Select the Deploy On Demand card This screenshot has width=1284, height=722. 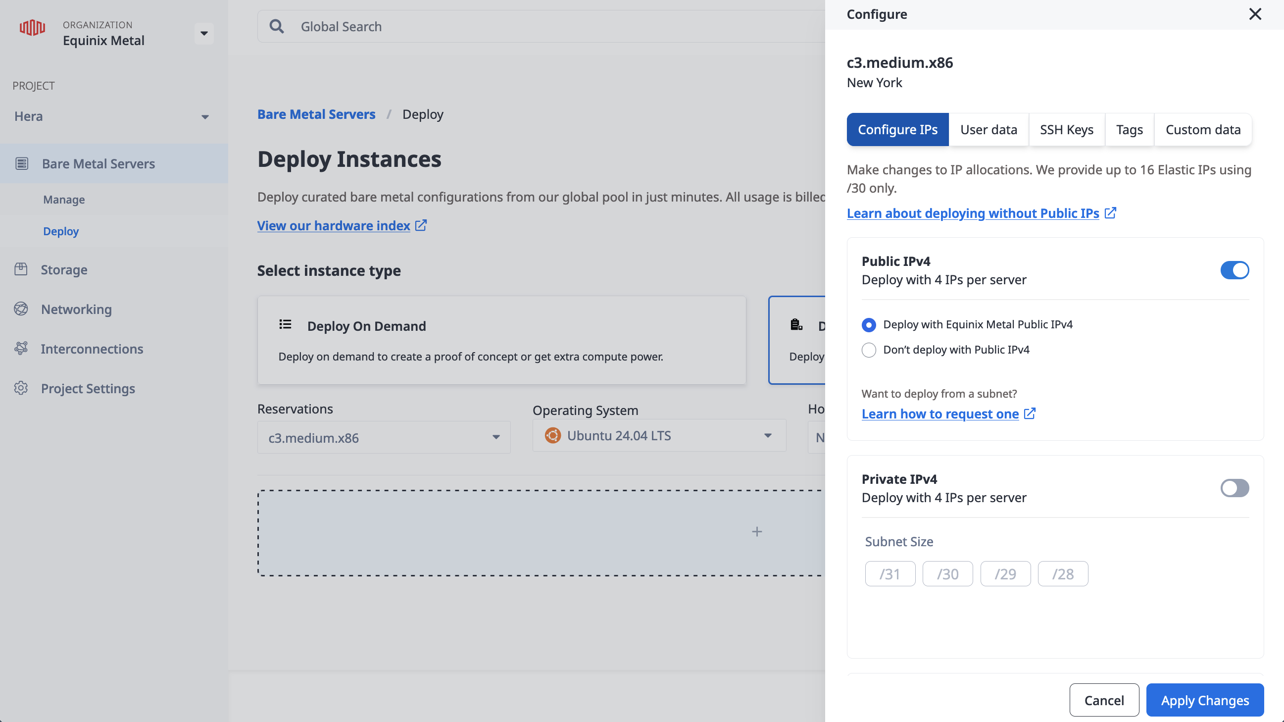(501, 340)
